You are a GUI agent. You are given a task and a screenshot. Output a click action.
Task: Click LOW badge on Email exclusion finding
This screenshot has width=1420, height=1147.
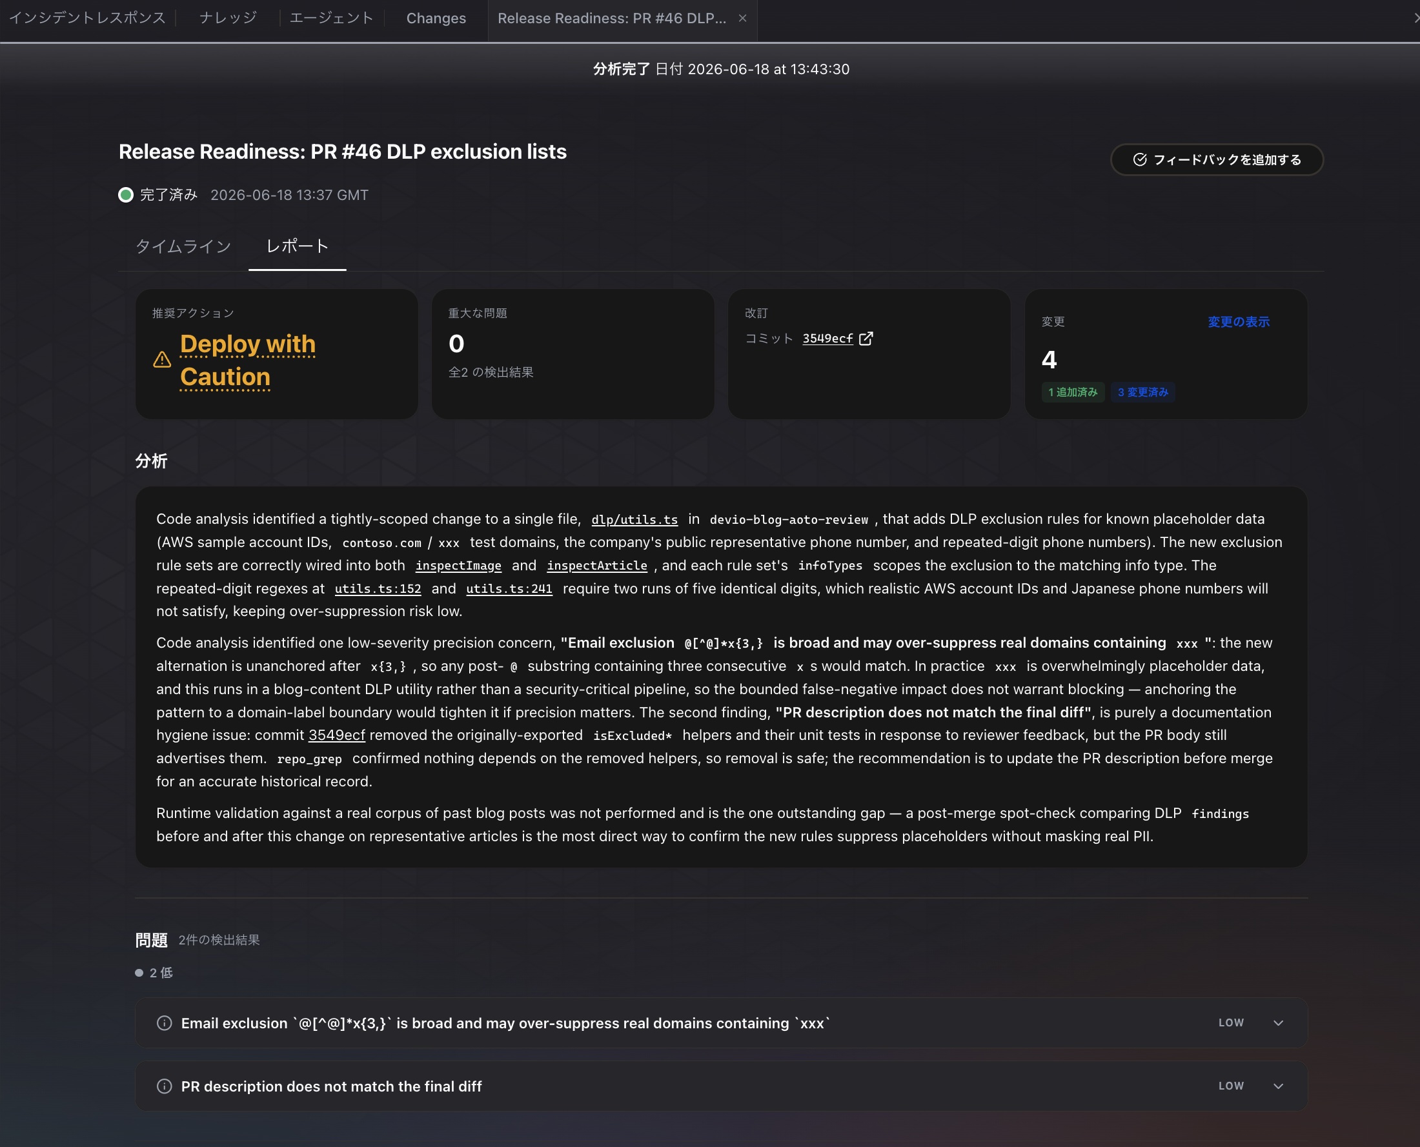(x=1231, y=1022)
